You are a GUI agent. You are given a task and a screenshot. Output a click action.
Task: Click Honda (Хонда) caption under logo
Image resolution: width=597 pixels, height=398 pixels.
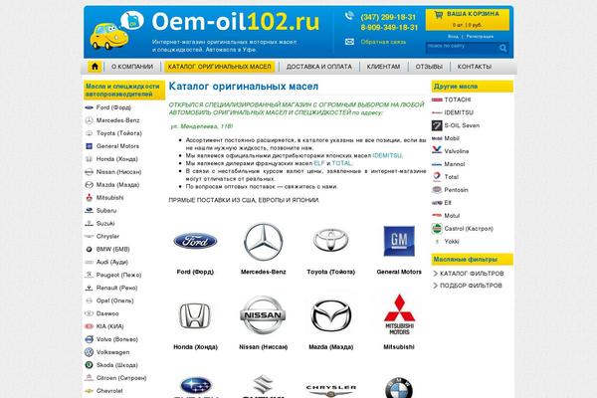195,347
